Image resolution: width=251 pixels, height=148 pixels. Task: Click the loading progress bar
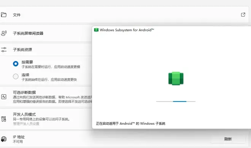176,101
